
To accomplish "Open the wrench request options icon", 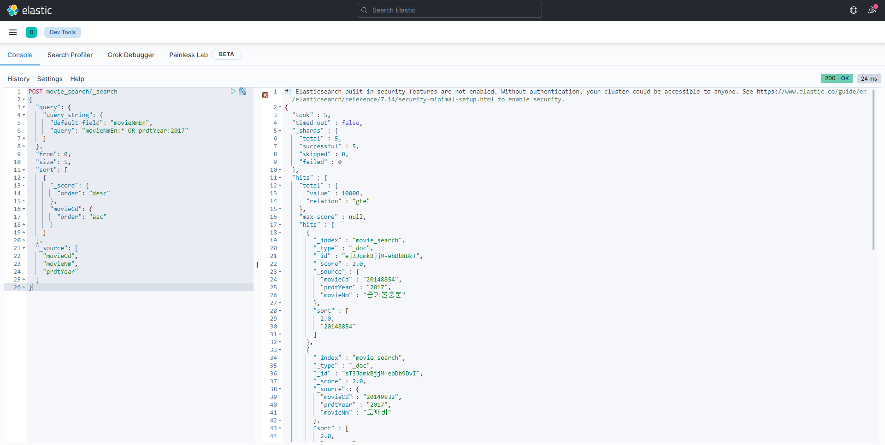I will click(242, 91).
